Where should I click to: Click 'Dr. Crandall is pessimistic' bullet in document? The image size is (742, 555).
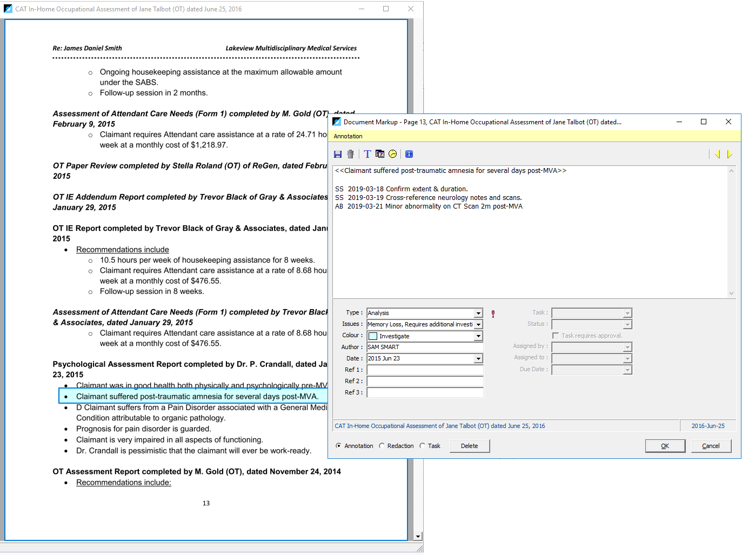click(x=194, y=451)
